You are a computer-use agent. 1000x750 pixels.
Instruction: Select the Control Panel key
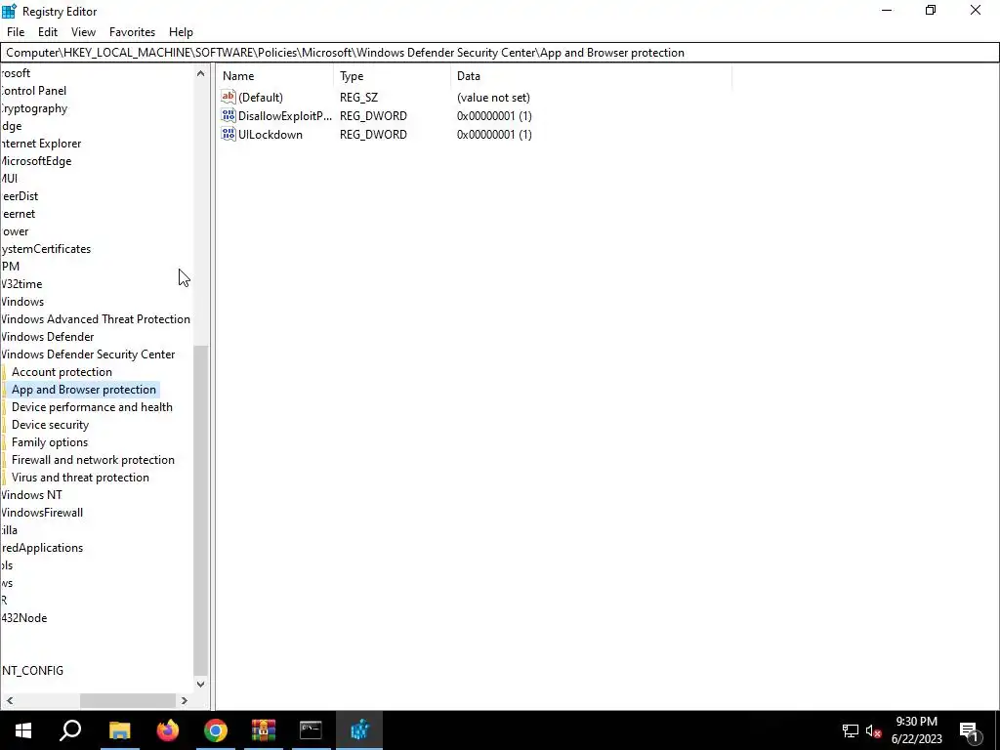pos(34,91)
